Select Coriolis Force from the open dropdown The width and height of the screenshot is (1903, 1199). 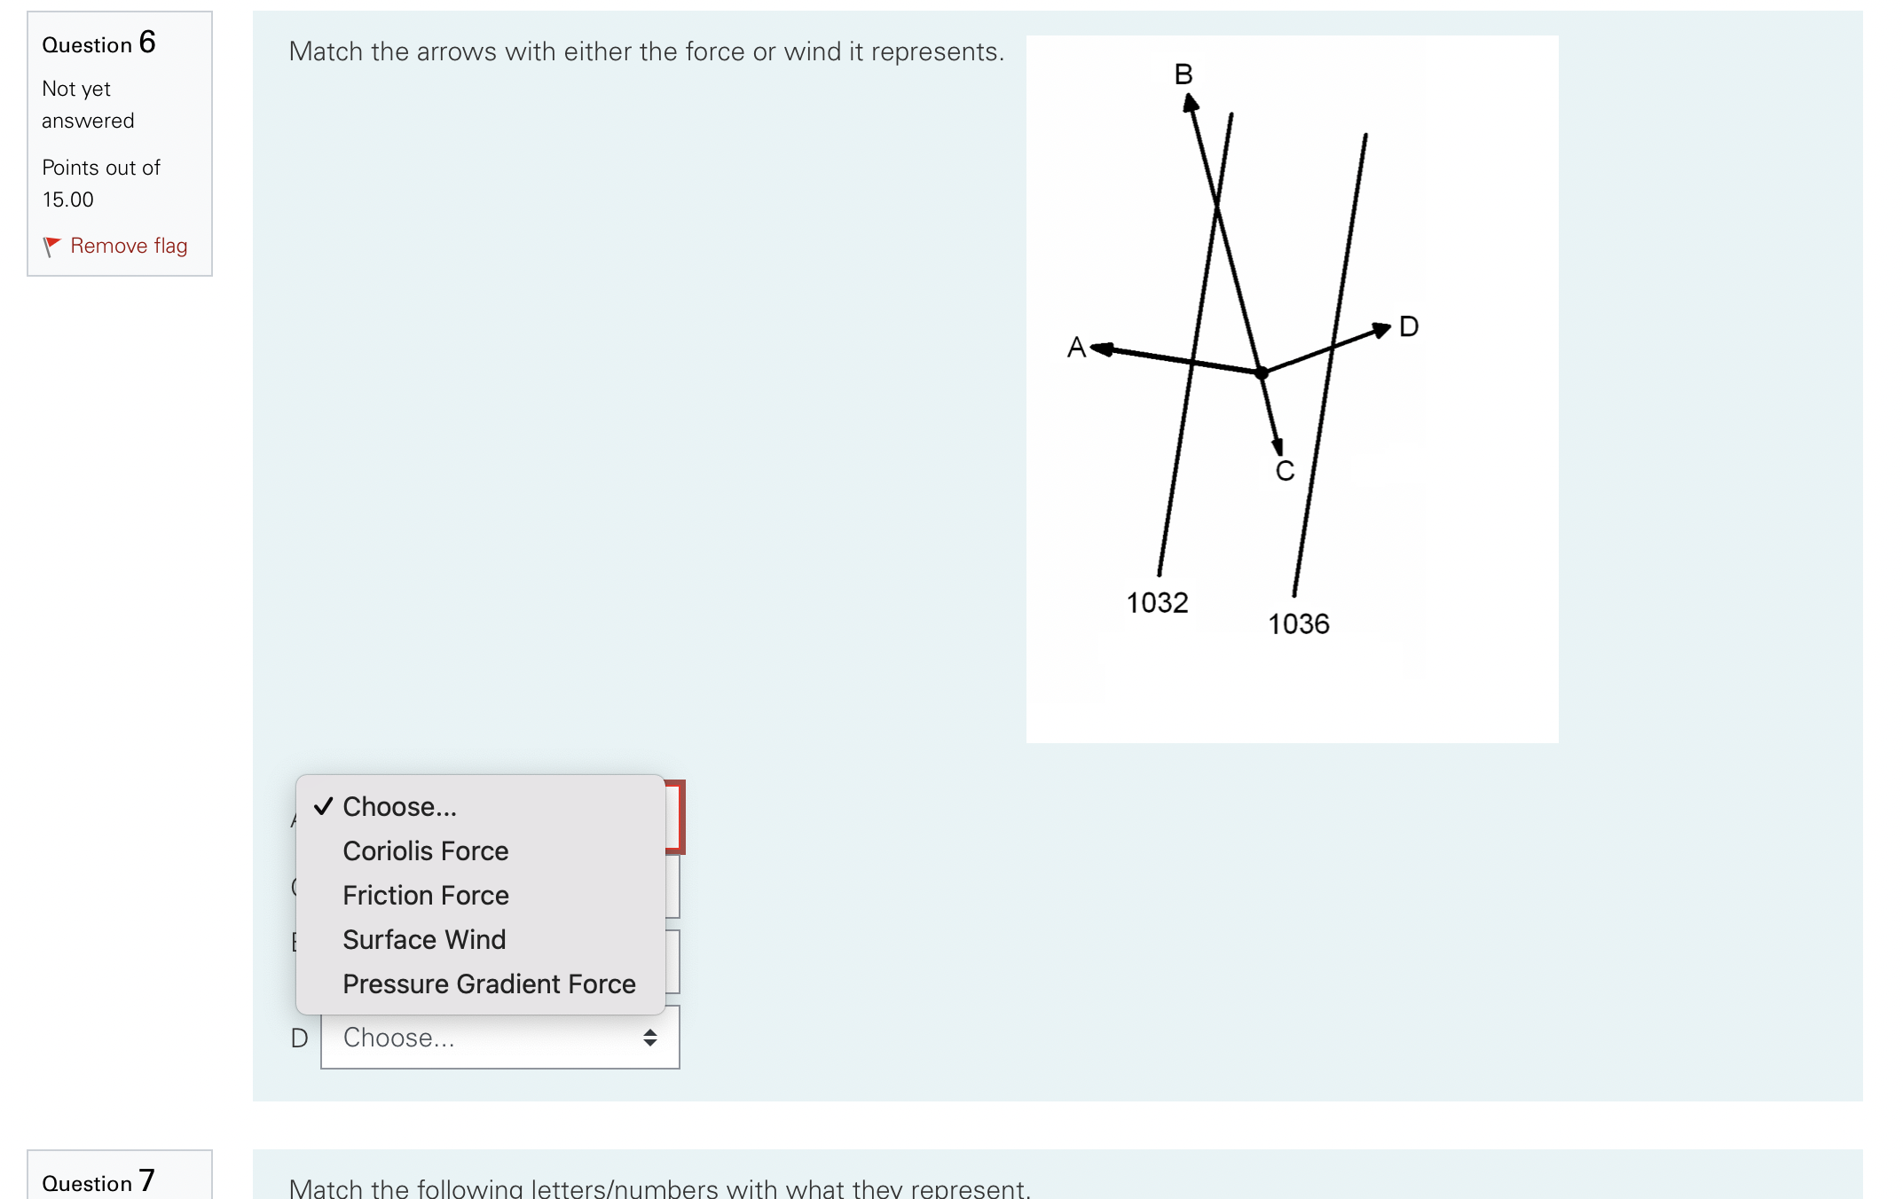[x=425, y=850]
